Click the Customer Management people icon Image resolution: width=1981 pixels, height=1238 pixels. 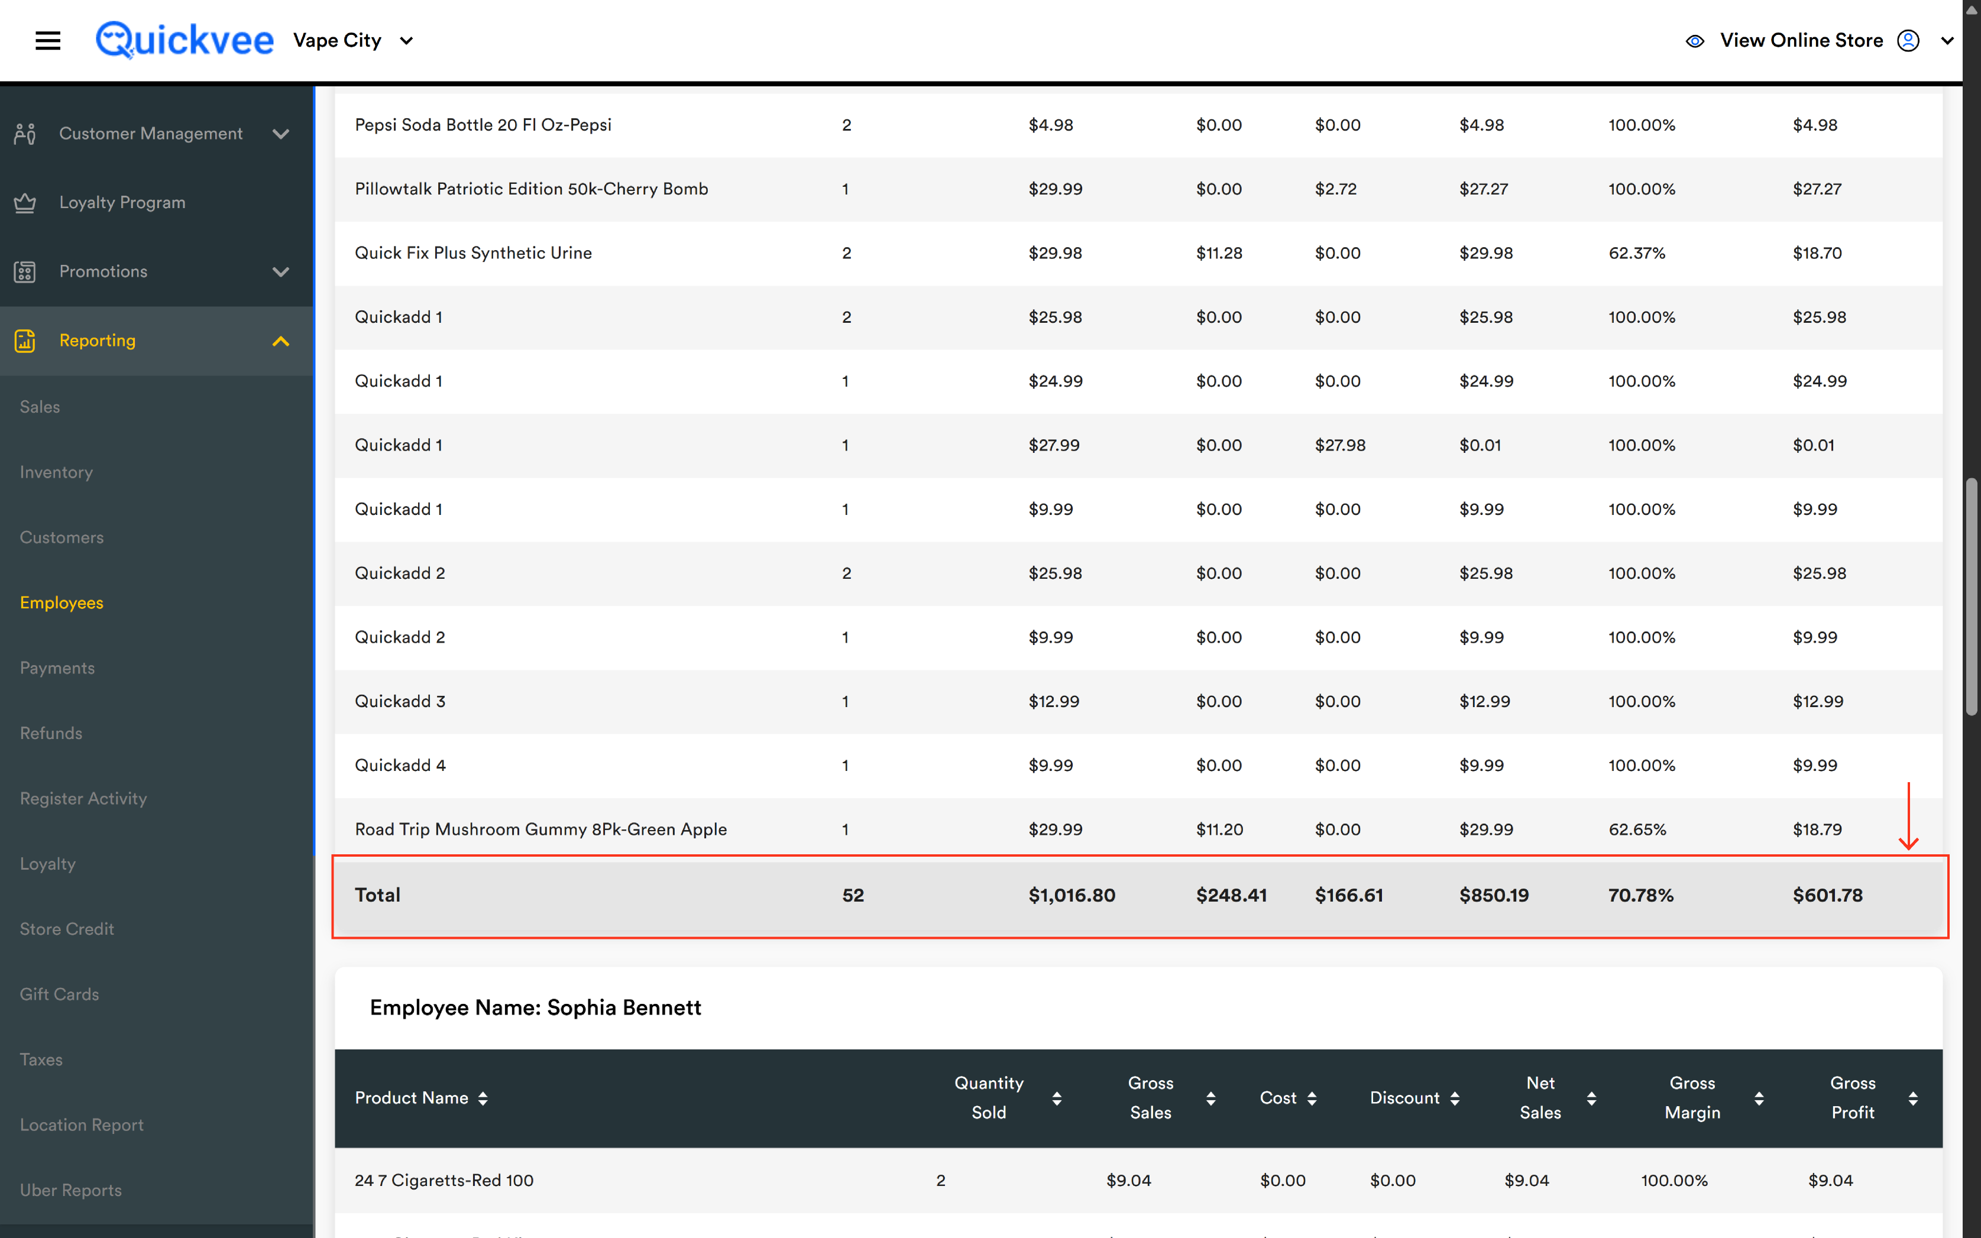coord(25,134)
